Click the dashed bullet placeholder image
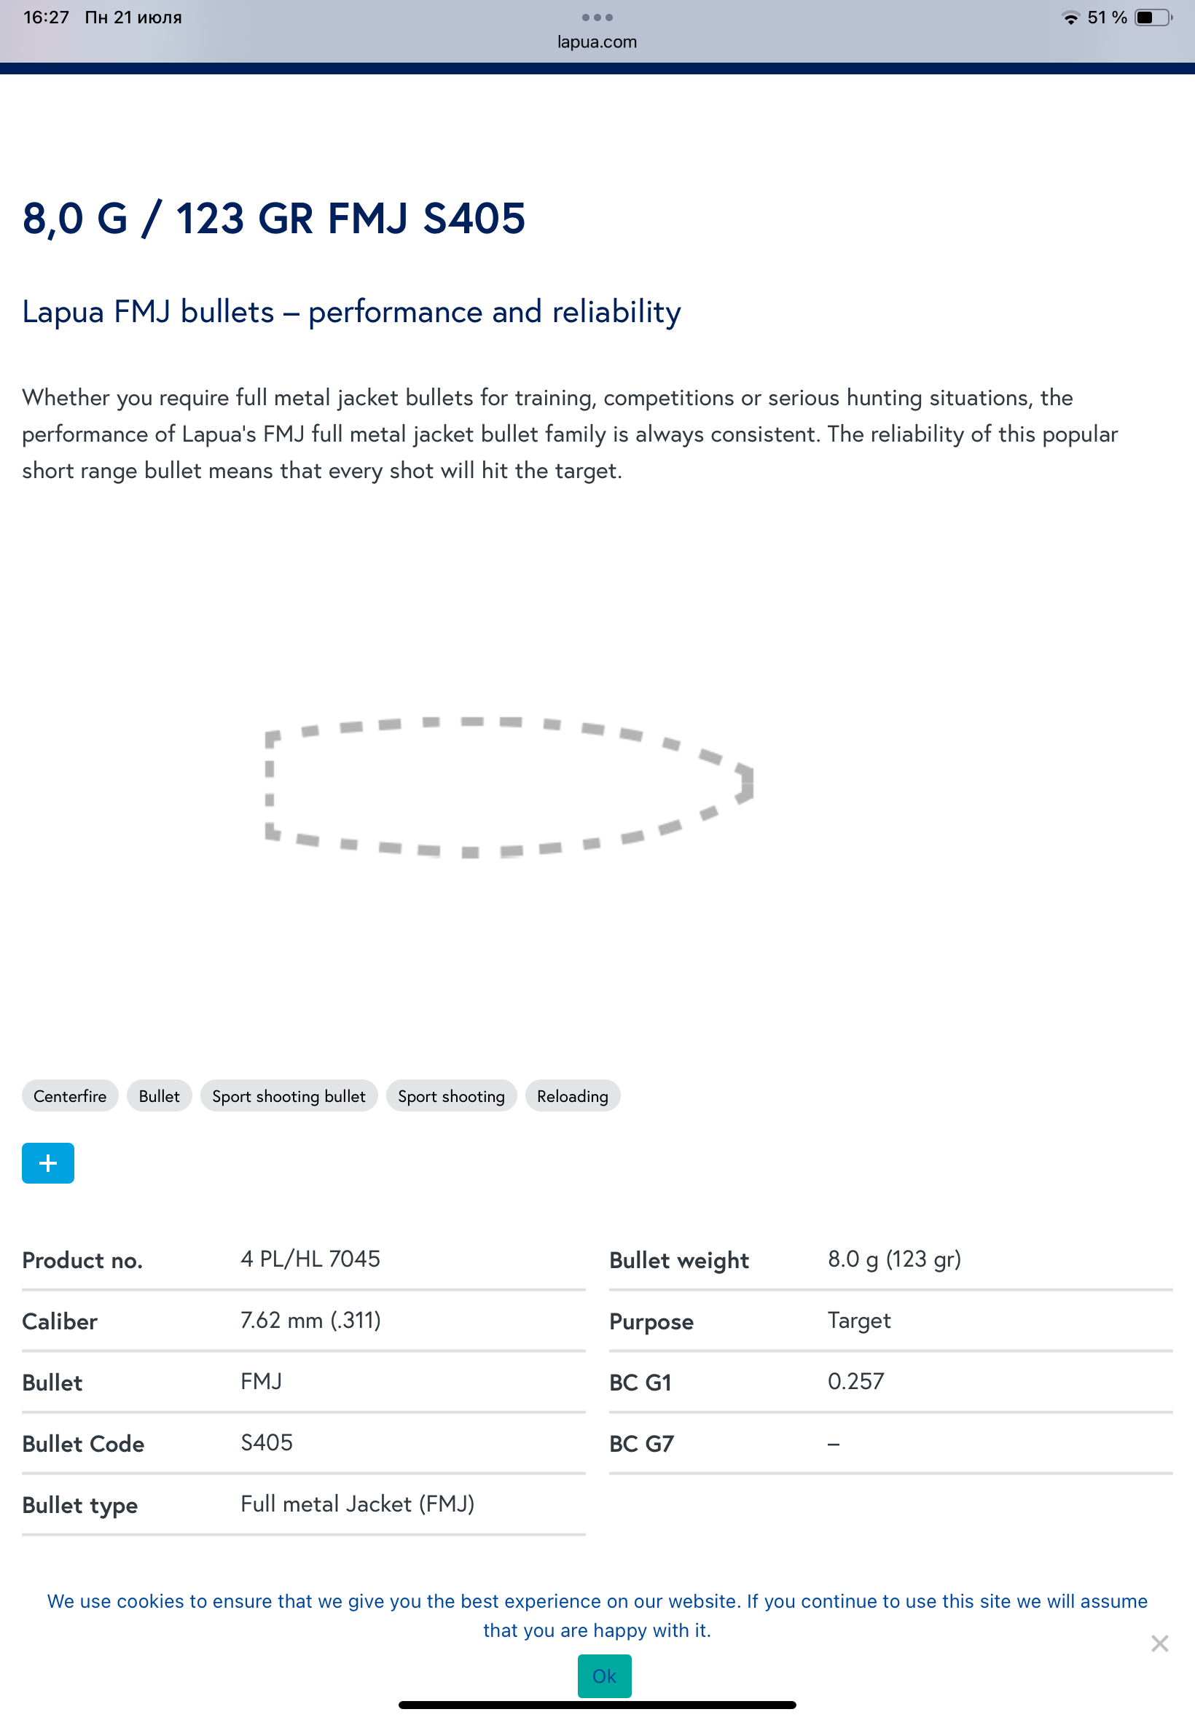Image resolution: width=1195 pixels, height=1720 pixels. click(509, 786)
